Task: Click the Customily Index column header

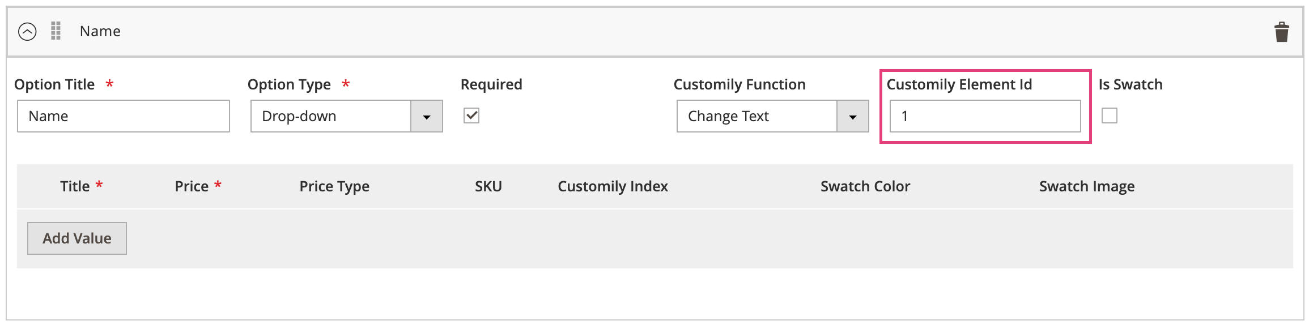Action: point(613,186)
